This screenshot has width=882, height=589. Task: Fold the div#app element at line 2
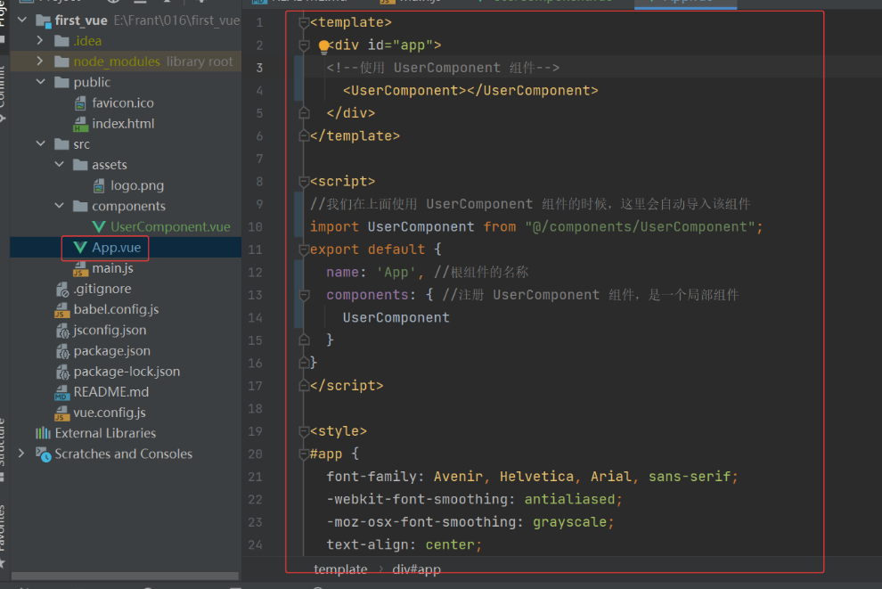tap(304, 45)
